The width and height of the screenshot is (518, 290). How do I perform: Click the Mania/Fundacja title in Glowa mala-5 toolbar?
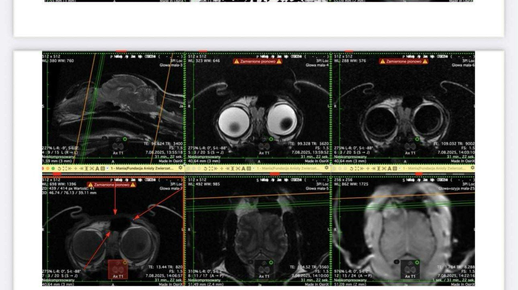288,168
